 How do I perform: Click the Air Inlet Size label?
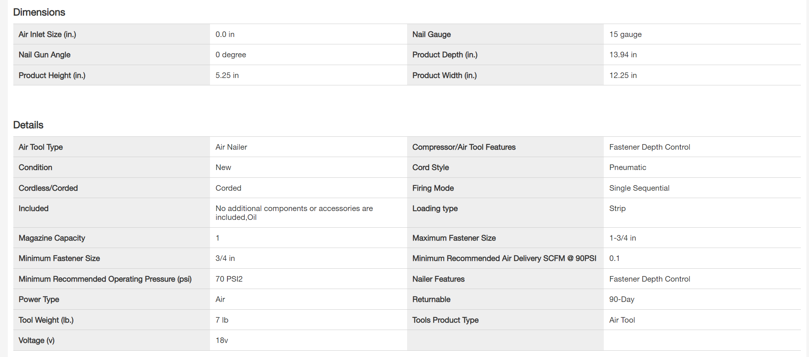coord(47,34)
